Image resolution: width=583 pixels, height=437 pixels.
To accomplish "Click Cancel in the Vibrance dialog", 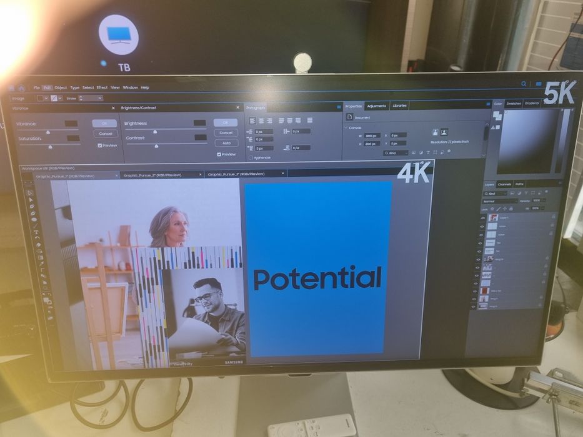I will click(x=106, y=134).
